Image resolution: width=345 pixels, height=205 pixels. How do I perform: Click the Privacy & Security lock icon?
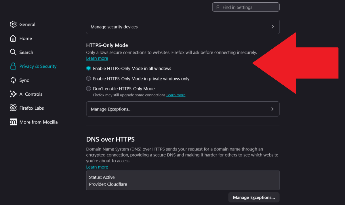coord(13,66)
